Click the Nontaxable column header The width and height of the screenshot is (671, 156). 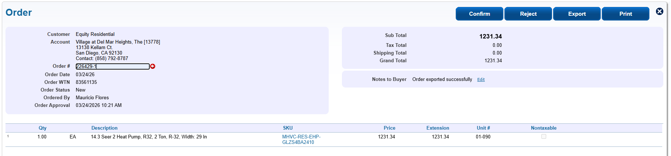click(x=544, y=128)
